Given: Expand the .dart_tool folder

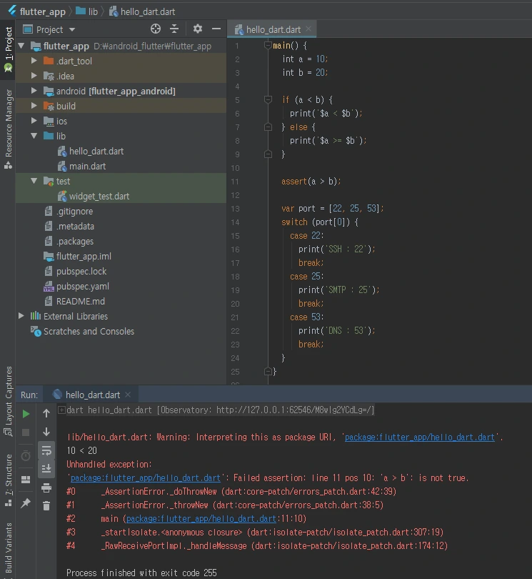Looking at the screenshot, I should point(34,61).
